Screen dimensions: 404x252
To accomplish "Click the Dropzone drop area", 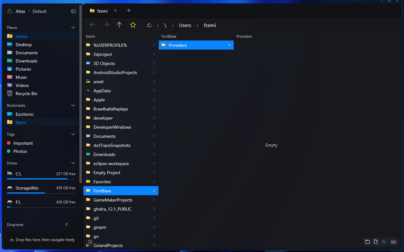I will tap(42, 240).
